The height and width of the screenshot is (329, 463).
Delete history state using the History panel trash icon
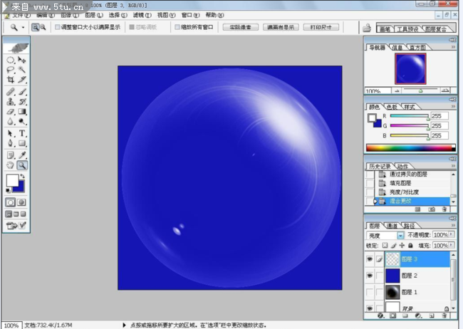444,209
